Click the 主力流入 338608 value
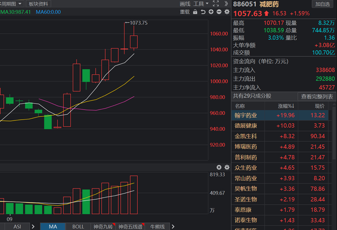Viewport: 337px width, 230px height. tap(325, 70)
